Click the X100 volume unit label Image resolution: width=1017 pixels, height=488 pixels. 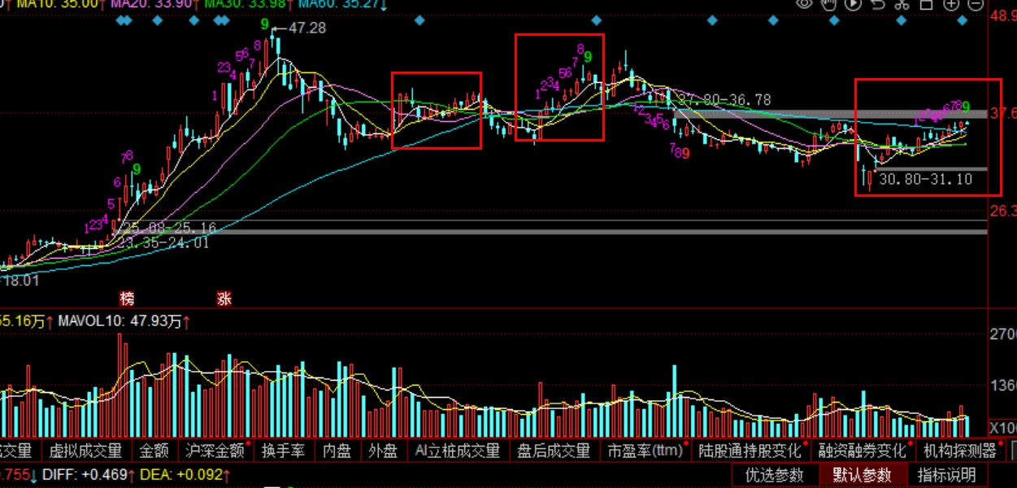(x=1002, y=428)
